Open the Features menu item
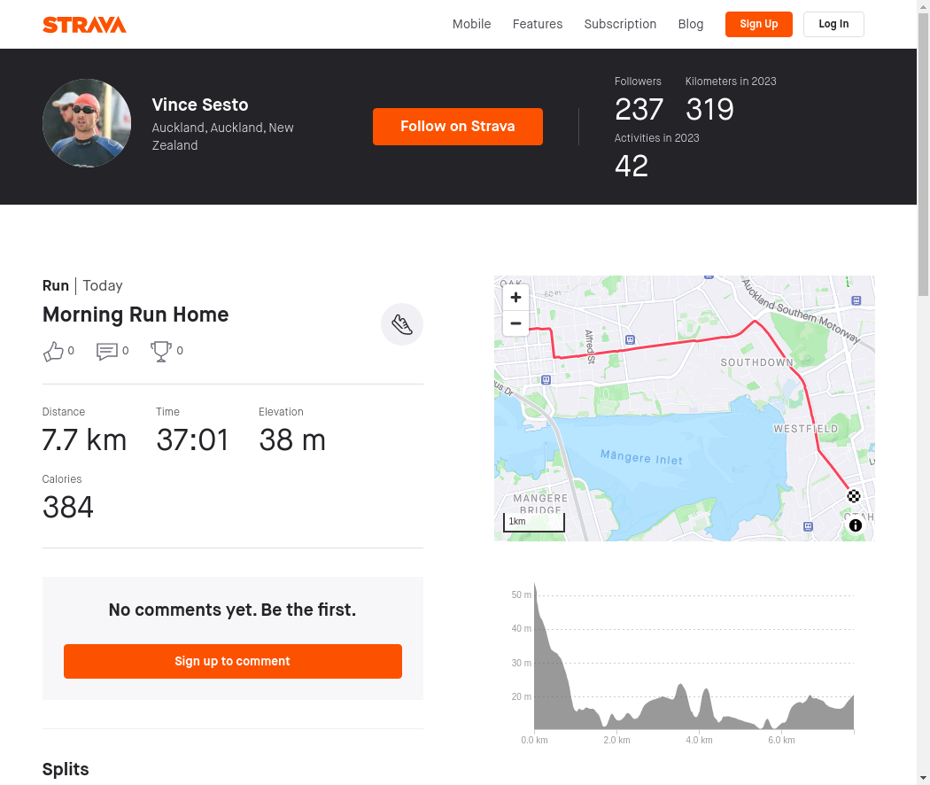 click(x=538, y=24)
